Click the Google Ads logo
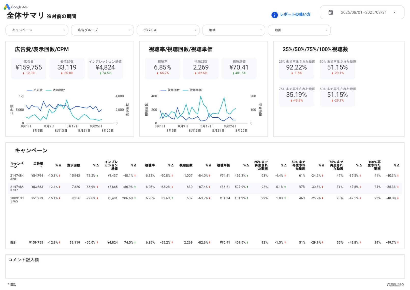This screenshot has height=290, width=410. coord(16,7)
